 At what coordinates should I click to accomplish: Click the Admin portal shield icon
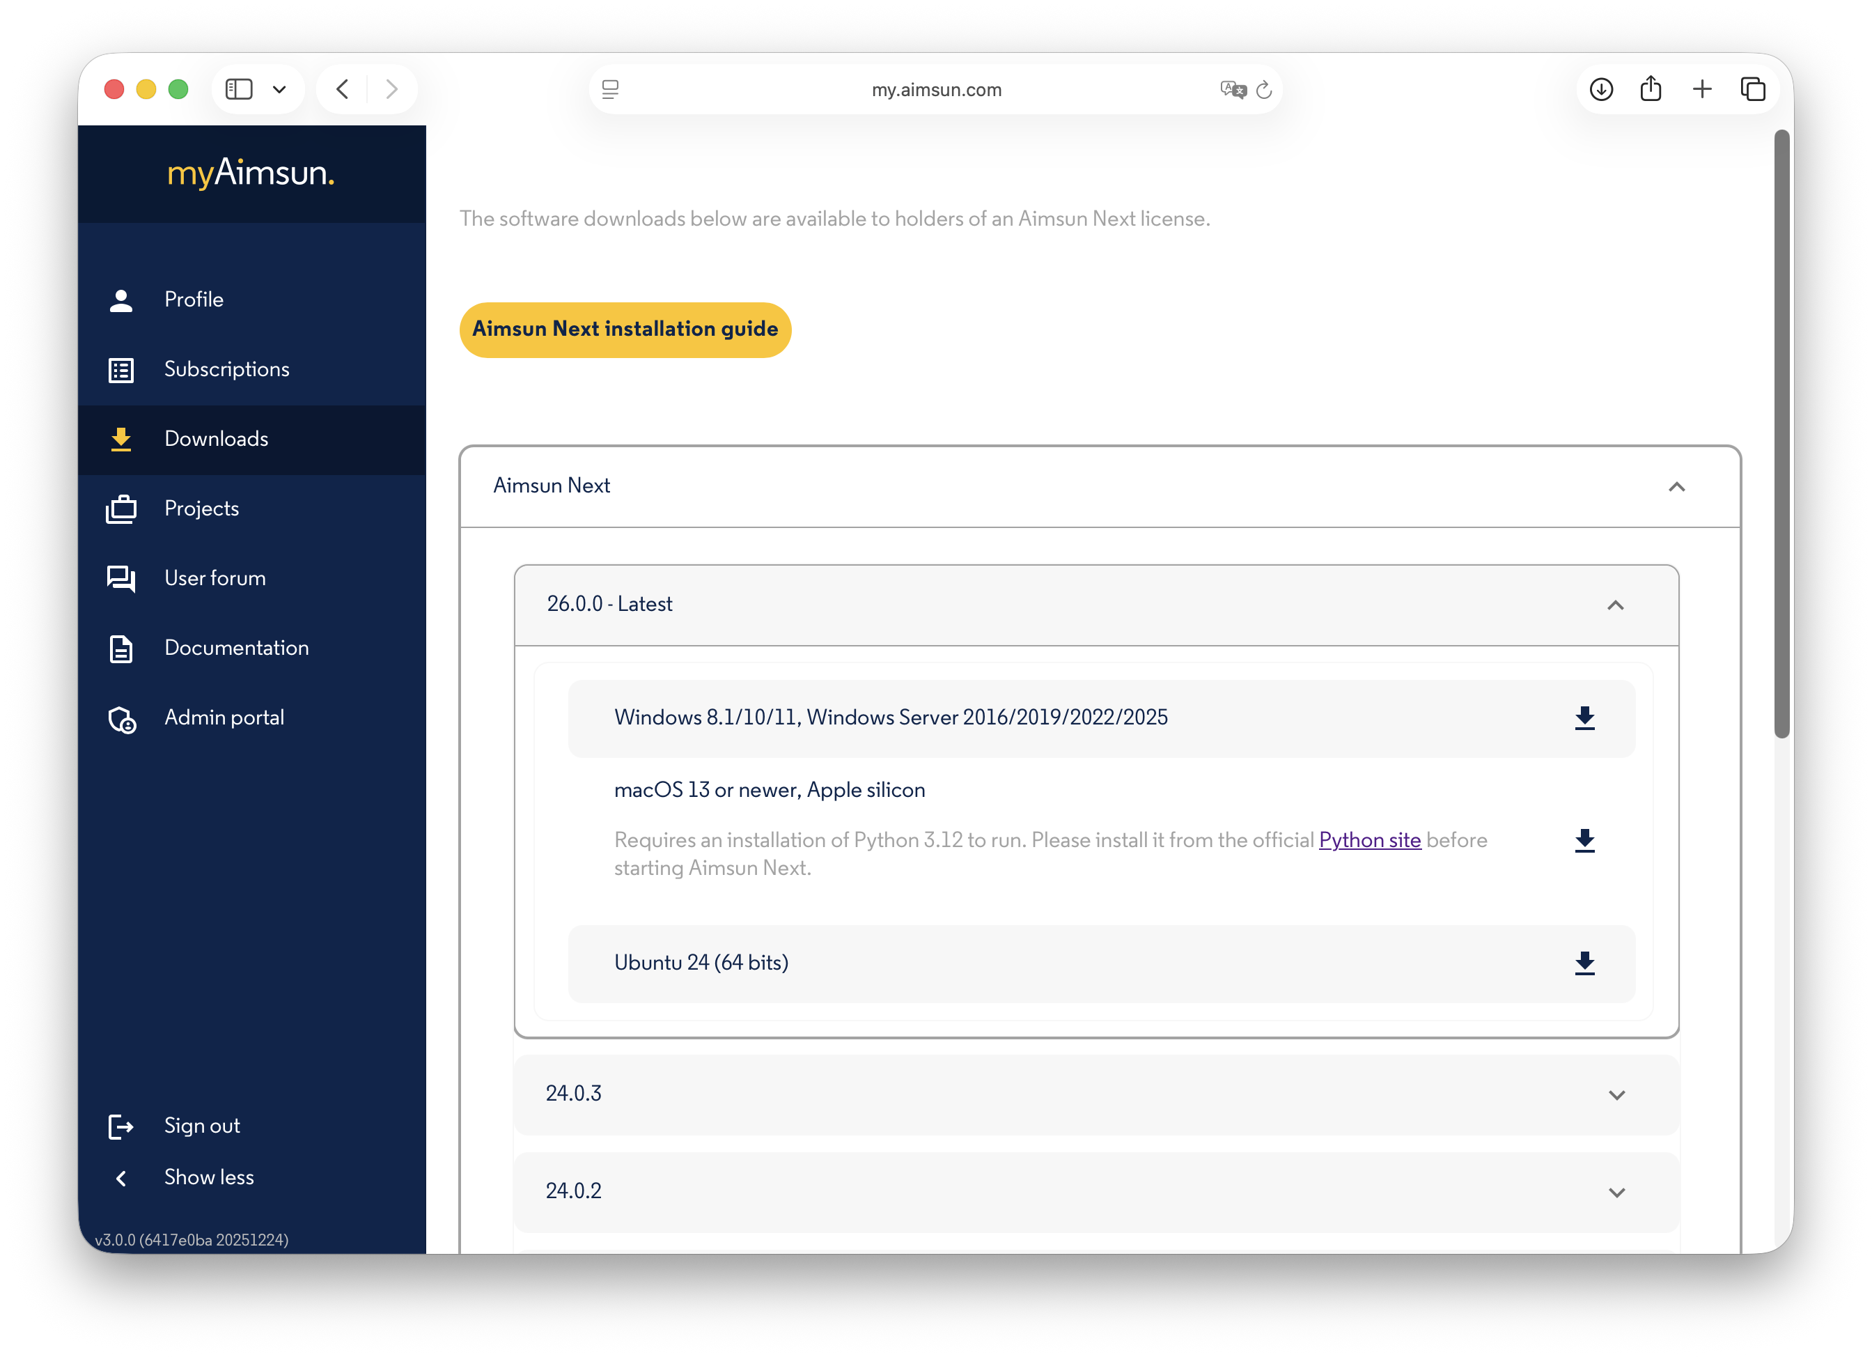[122, 719]
